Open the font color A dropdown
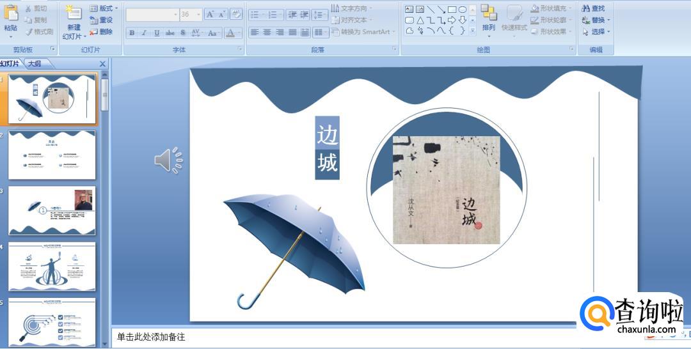Image resolution: width=691 pixels, height=349 pixels. (x=233, y=33)
